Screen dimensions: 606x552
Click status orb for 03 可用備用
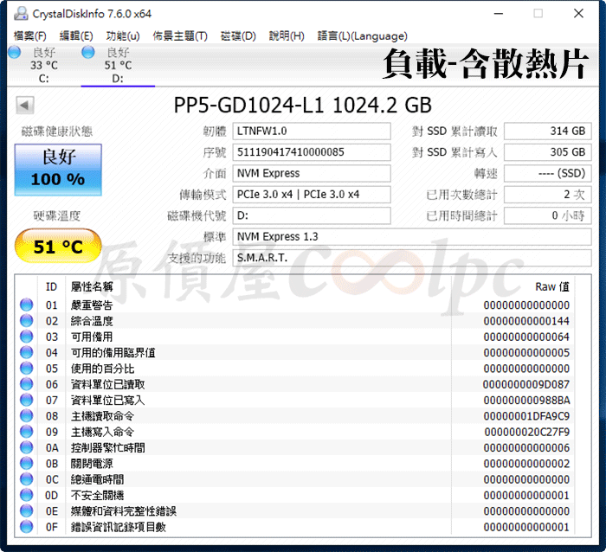coord(27,337)
